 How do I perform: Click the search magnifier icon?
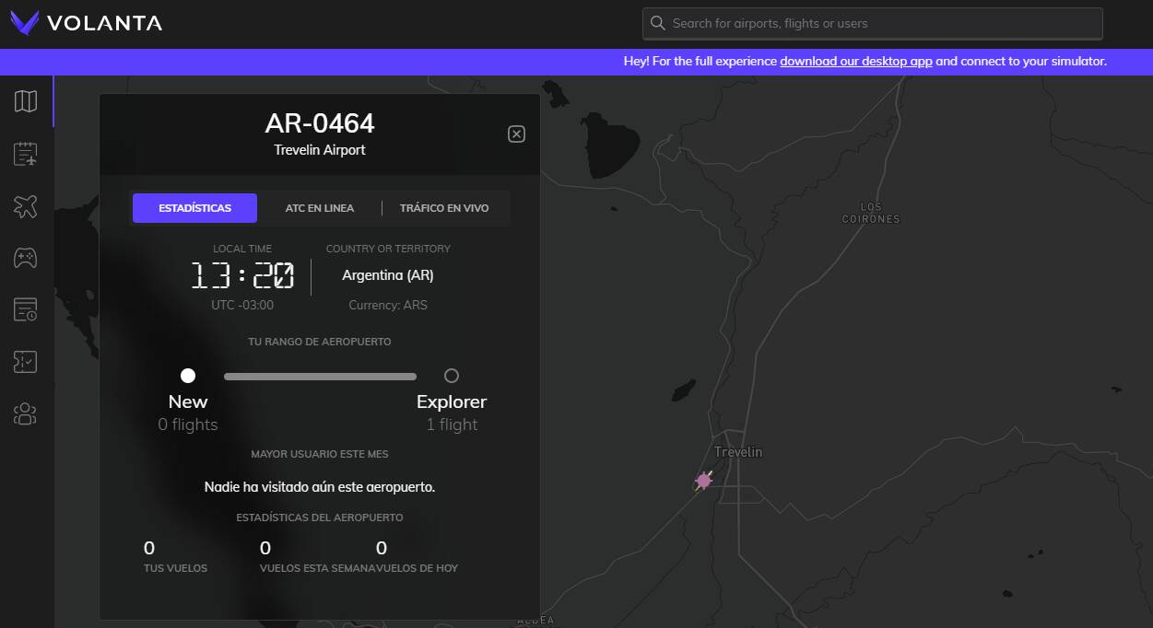pos(657,24)
